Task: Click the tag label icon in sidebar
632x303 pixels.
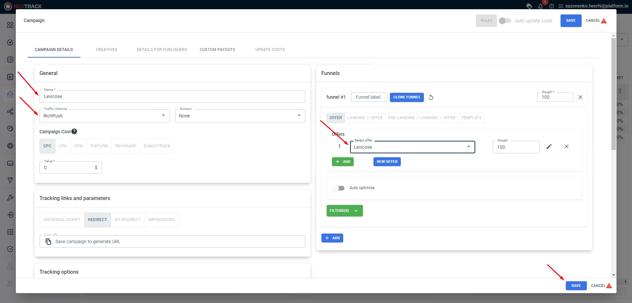Action: click(x=10, y=128)
